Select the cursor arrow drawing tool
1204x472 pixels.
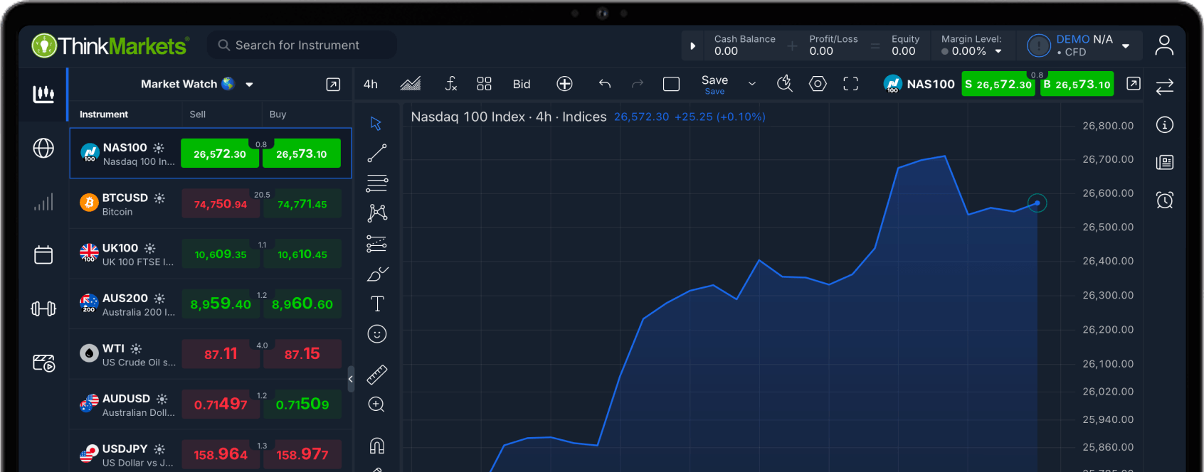(376, 124)
